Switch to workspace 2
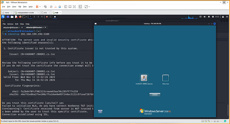The width and height of the screenshot is (230, 124). 34,17
